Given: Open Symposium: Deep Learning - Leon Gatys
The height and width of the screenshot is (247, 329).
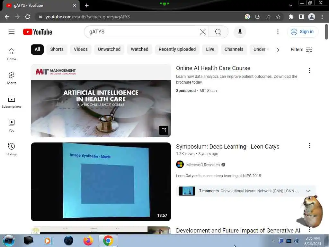Looking at the screenshot, I should pos(228,147).
